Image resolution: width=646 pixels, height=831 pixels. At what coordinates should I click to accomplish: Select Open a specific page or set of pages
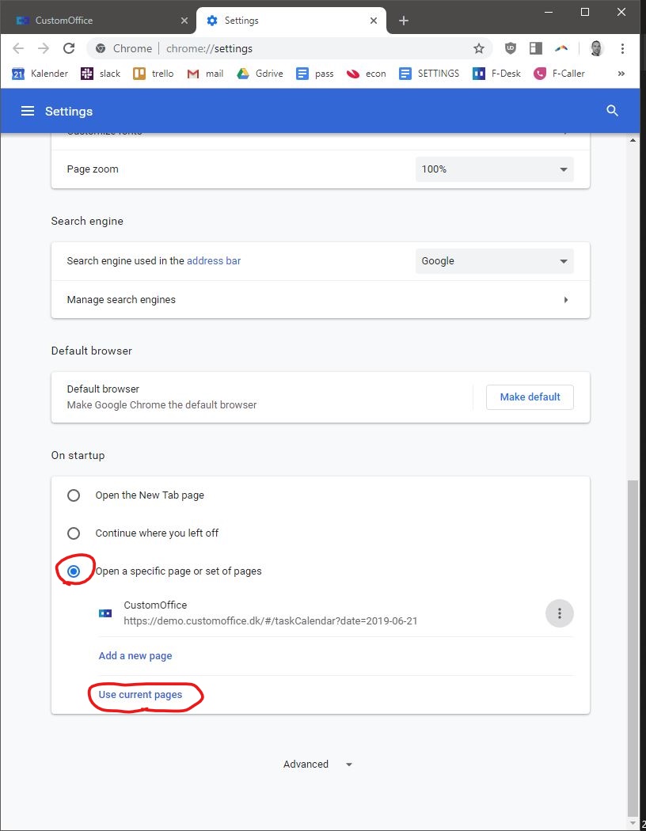pos(74,571)
